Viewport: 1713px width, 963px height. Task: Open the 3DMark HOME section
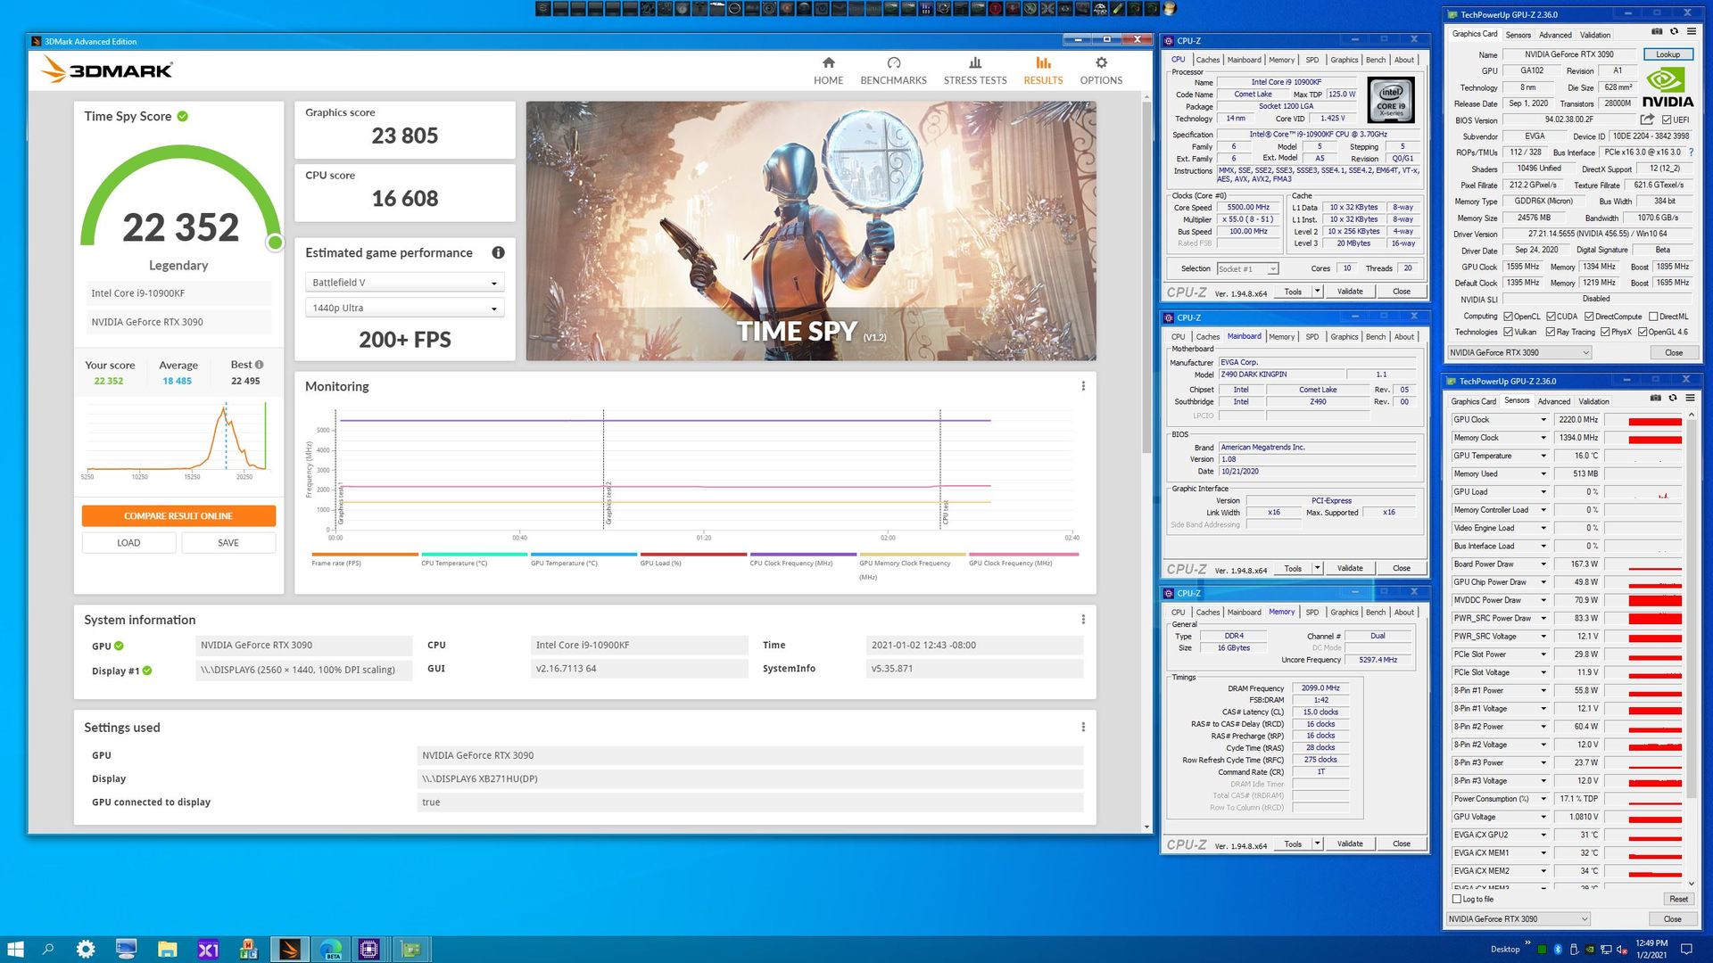828,70
